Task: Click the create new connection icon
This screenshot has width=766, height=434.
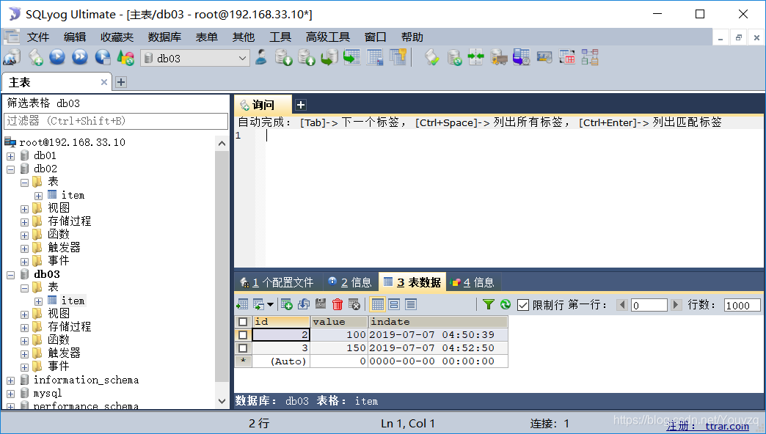Action: [12, 58]
